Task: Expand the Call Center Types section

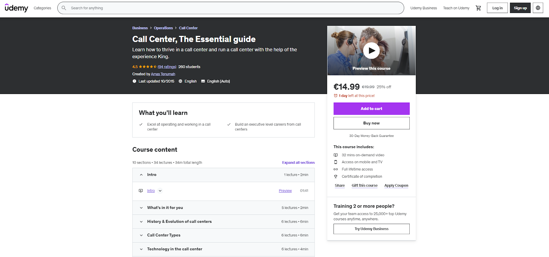Action: (x=141, y=235)
